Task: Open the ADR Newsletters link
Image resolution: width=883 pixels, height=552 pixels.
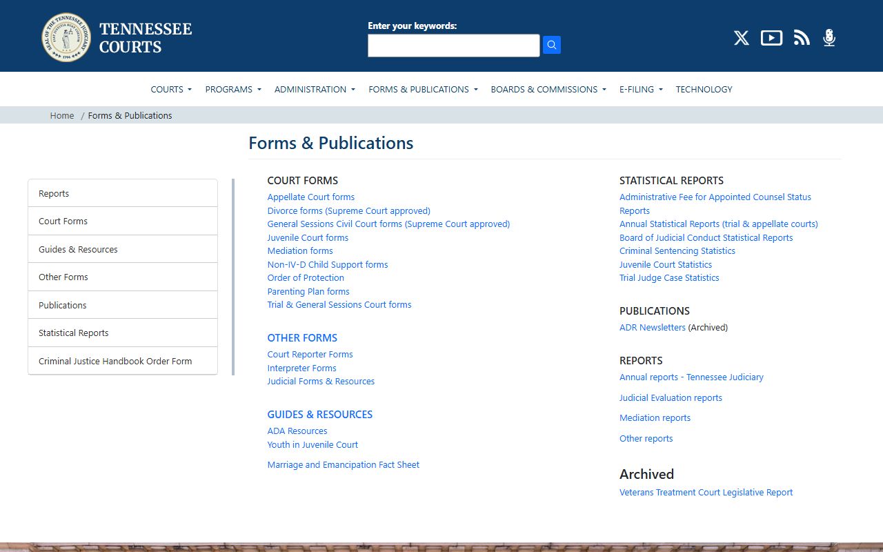Action: (653, 327)
